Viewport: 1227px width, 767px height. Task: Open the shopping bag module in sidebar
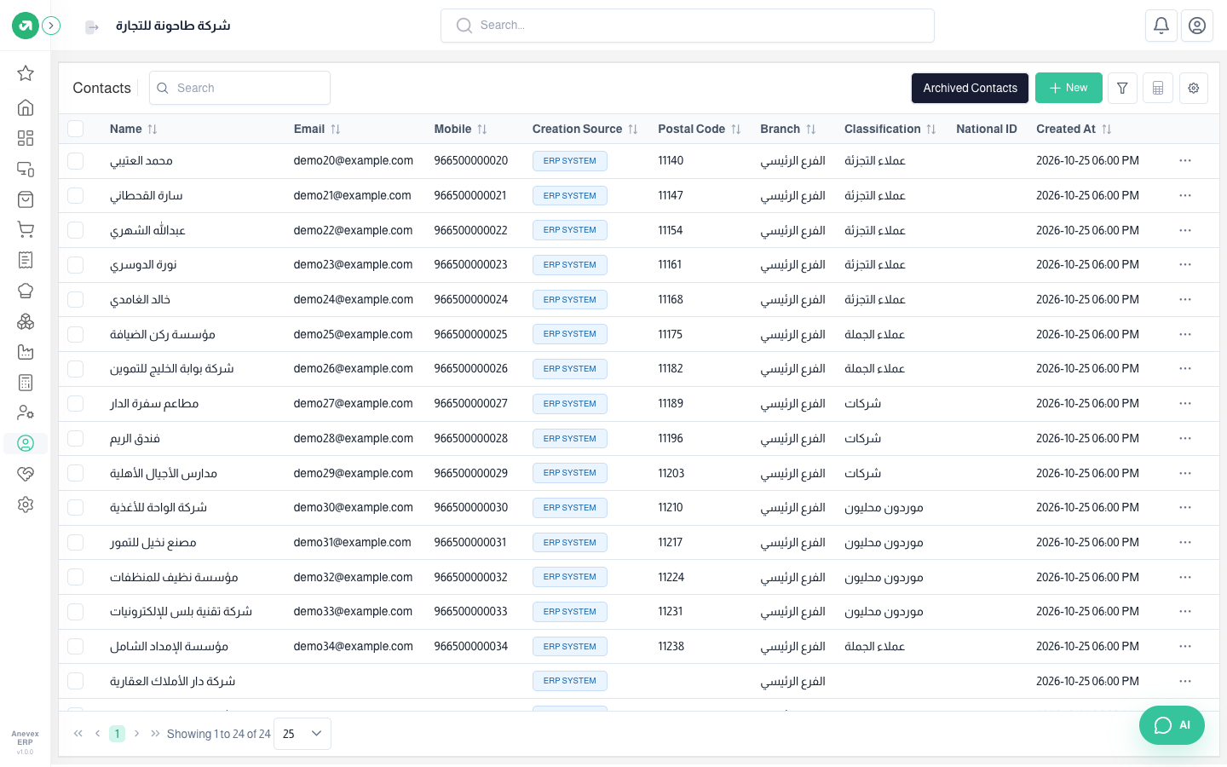coord(26,199)
